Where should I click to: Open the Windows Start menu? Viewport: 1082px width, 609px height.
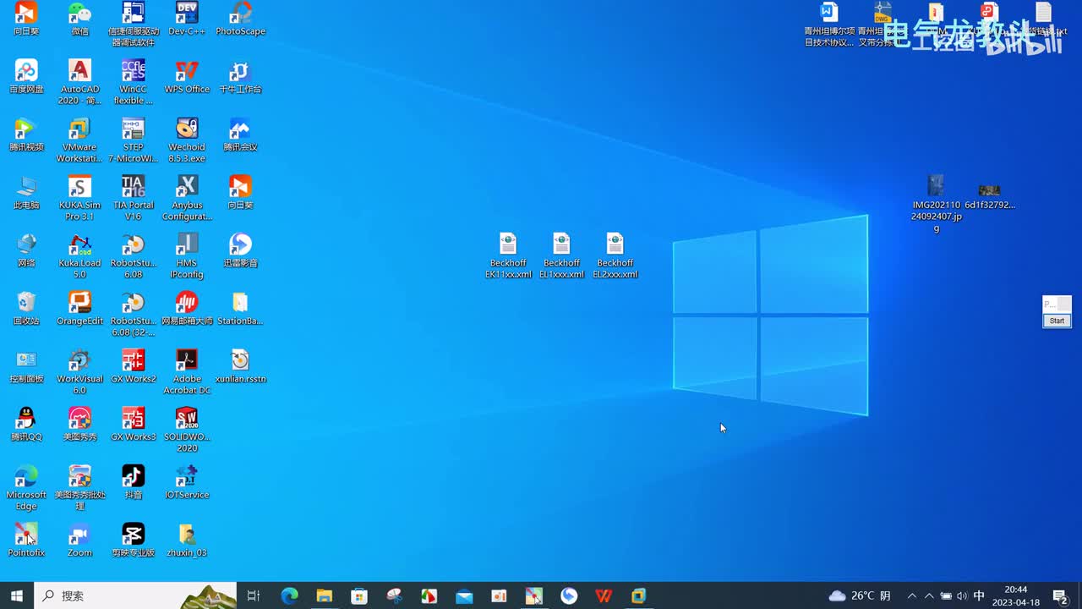tap(17, 595)
